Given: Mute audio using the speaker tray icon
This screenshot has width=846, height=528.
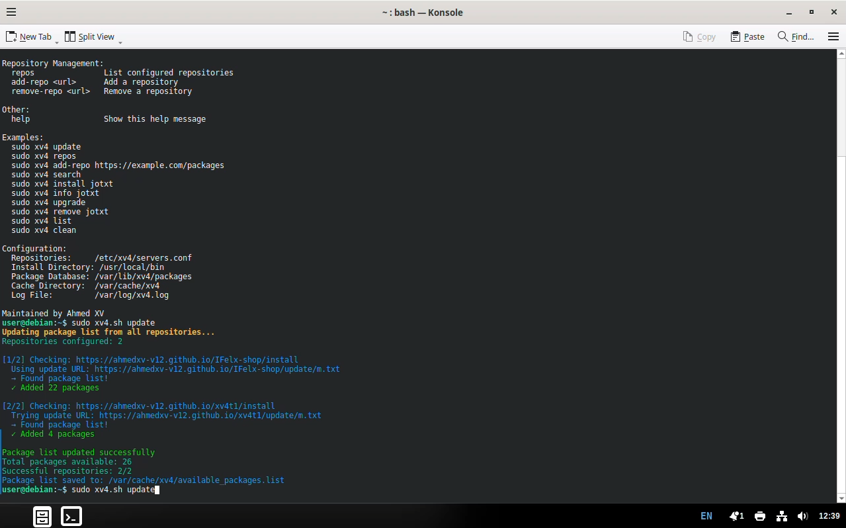Looking at the screenshot, I should pyautogui.click(x=802, y=516).
